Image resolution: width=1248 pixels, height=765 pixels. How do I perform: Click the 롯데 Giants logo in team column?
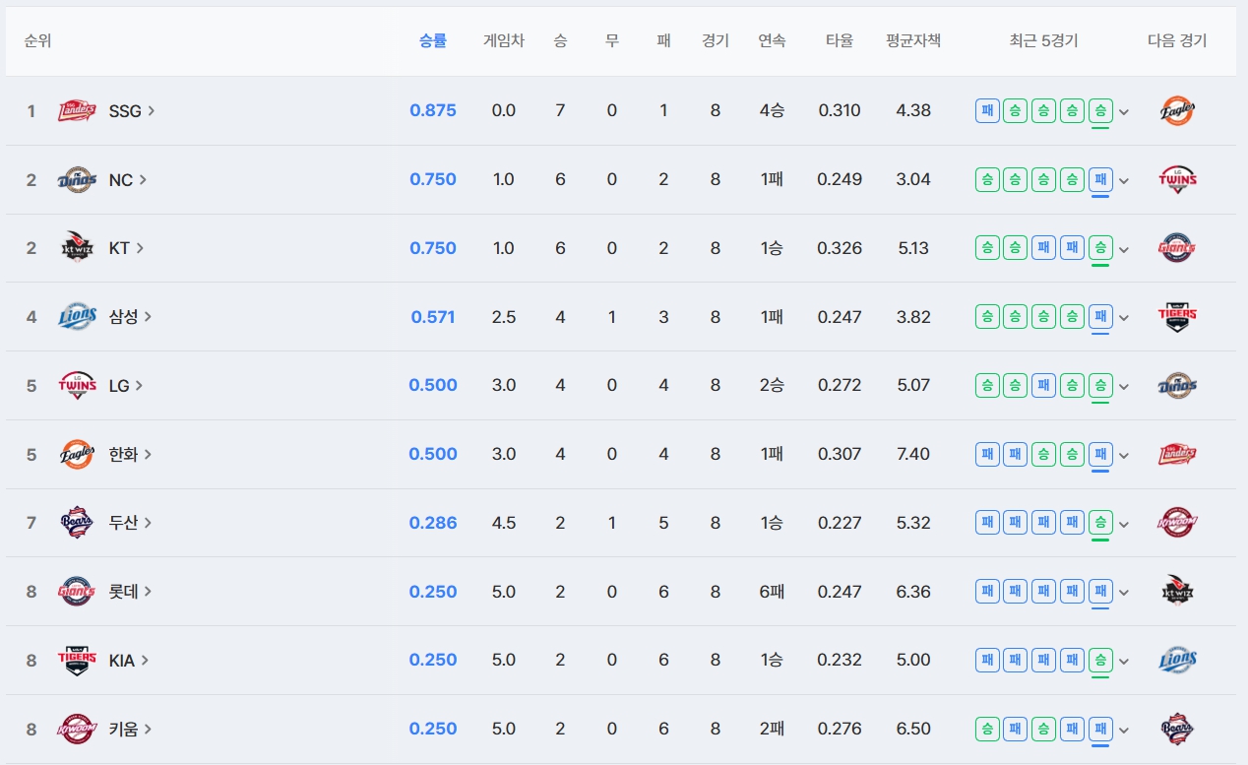tap(77, 592)
